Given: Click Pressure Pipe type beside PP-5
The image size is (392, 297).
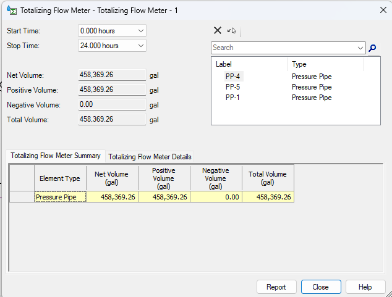Looking at the screenshot, I should [x=312, y=87].
